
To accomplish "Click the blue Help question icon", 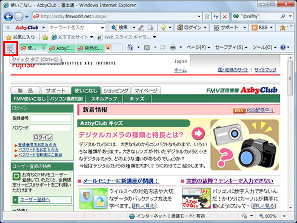I will [x=283, y=48].
